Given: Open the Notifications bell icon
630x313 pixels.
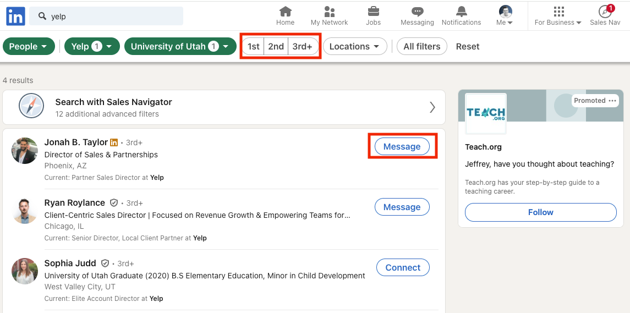Looking at the screenshot, I should click(461, 11).
